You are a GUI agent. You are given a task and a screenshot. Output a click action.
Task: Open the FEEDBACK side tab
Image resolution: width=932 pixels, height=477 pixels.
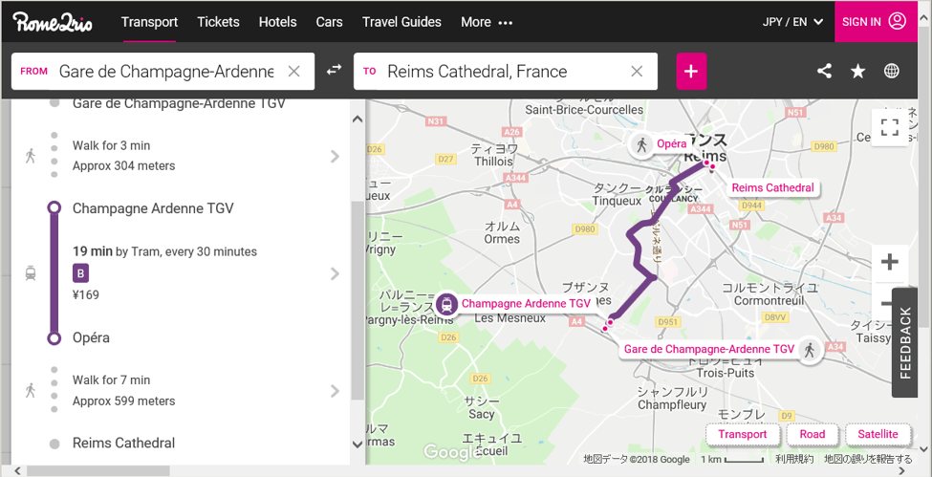tap(904, 343)
